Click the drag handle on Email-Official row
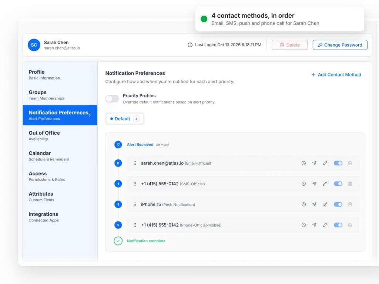379x284 pixels. point(135,163)
